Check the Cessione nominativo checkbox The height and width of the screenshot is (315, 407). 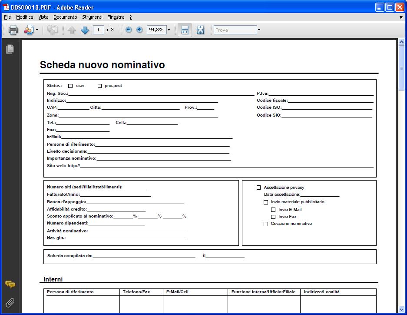266,224
